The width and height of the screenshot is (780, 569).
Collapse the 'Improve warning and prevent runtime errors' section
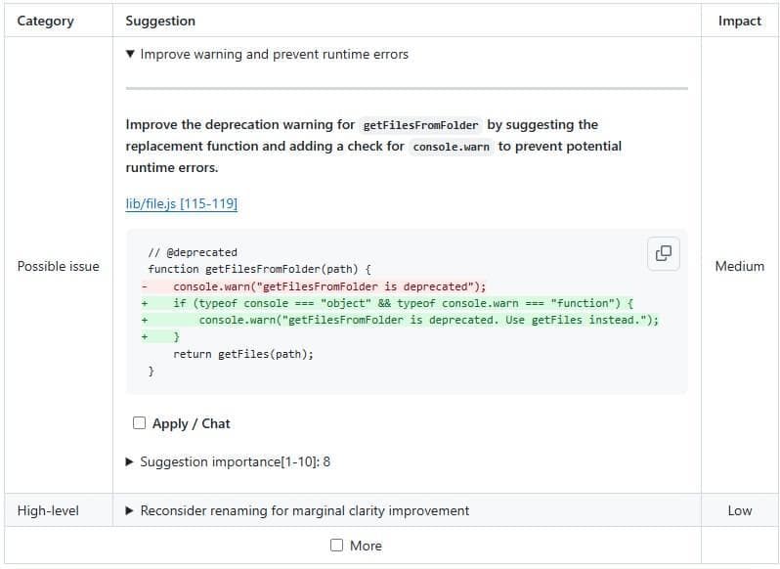click(131, 55)
